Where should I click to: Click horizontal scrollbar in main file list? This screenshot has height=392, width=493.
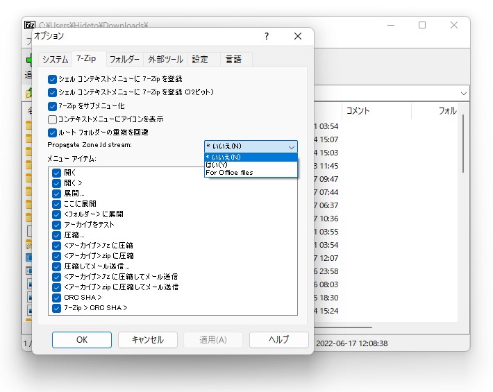343,327
